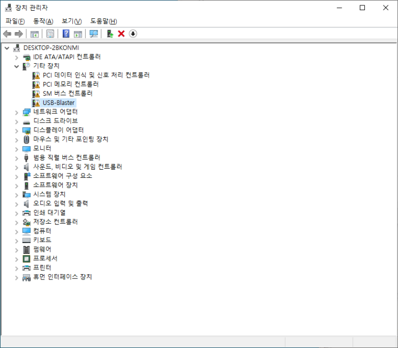The height and width of the screenshot is (348, 398).
Task: Expand the 네트워크 어댑터 category
Action: 17,112
